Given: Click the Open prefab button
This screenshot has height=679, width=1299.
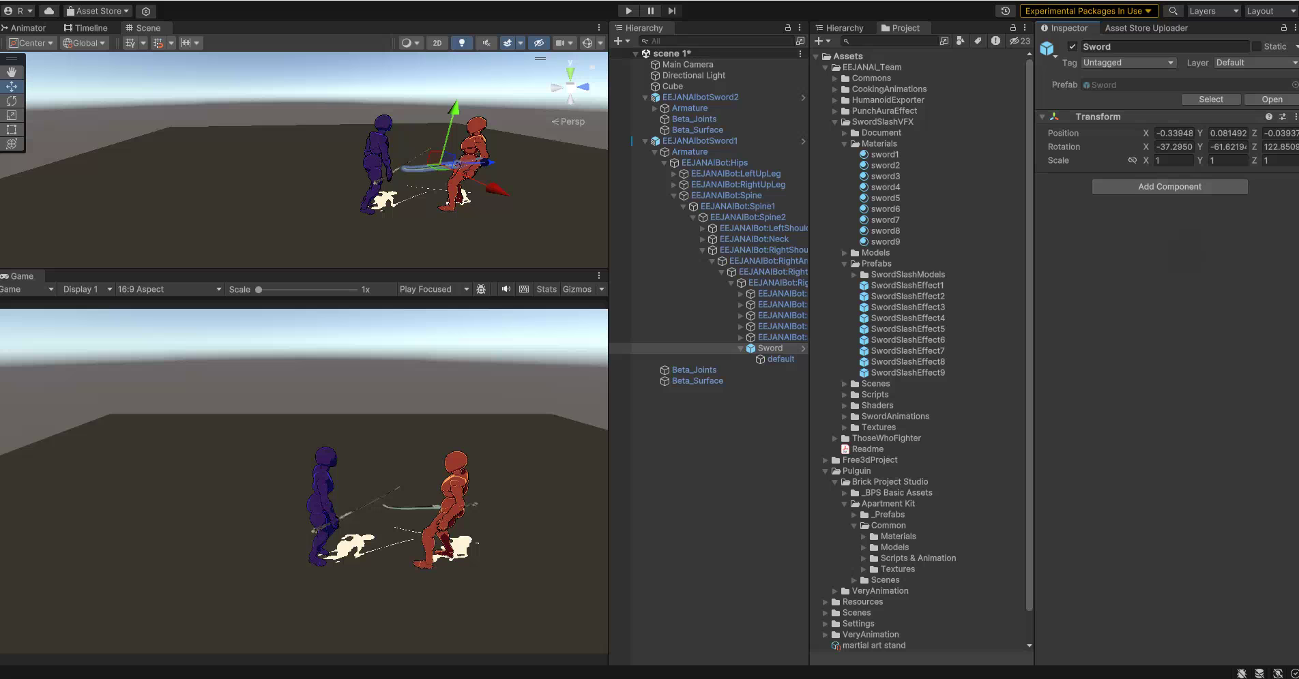Looking at the screenshot, I should [x=1271, y=100].
